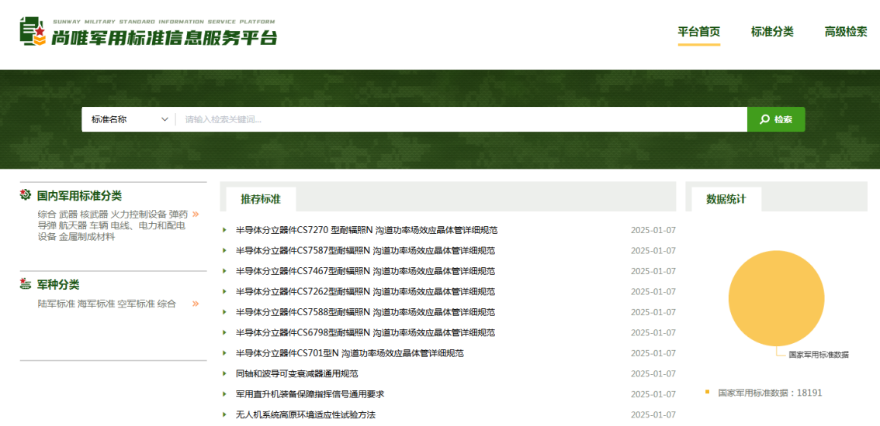Click the 军种分类 tank icon
The image size is (880, 426).
pyautogui.click(x=26, y=283)
